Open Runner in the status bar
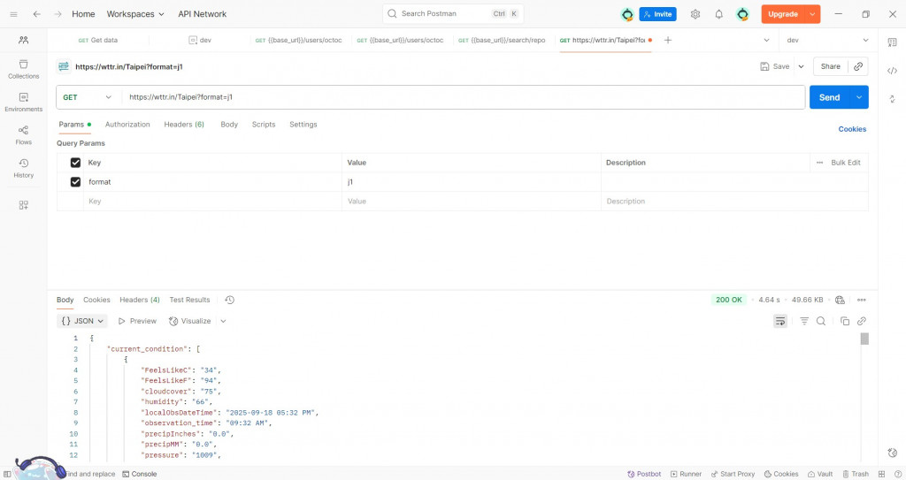Image resolution: width=906 pixels, height=480 pixels. 686,474
